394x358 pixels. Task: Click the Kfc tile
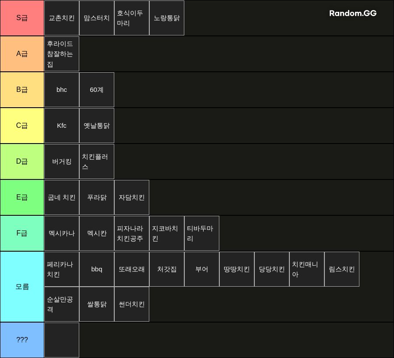click(62, 126)
